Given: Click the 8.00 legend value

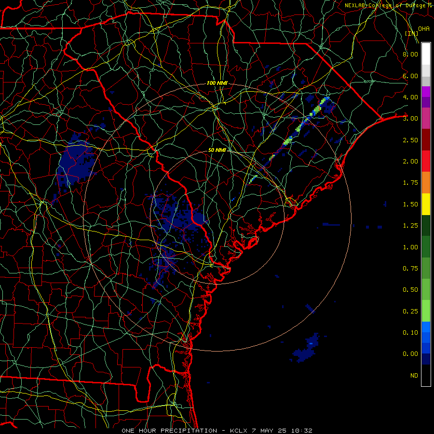Looking at the screenshot, I should [410, 54].
